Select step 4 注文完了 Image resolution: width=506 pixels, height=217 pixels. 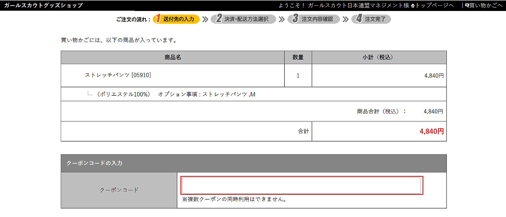click(x=371, y=19)
